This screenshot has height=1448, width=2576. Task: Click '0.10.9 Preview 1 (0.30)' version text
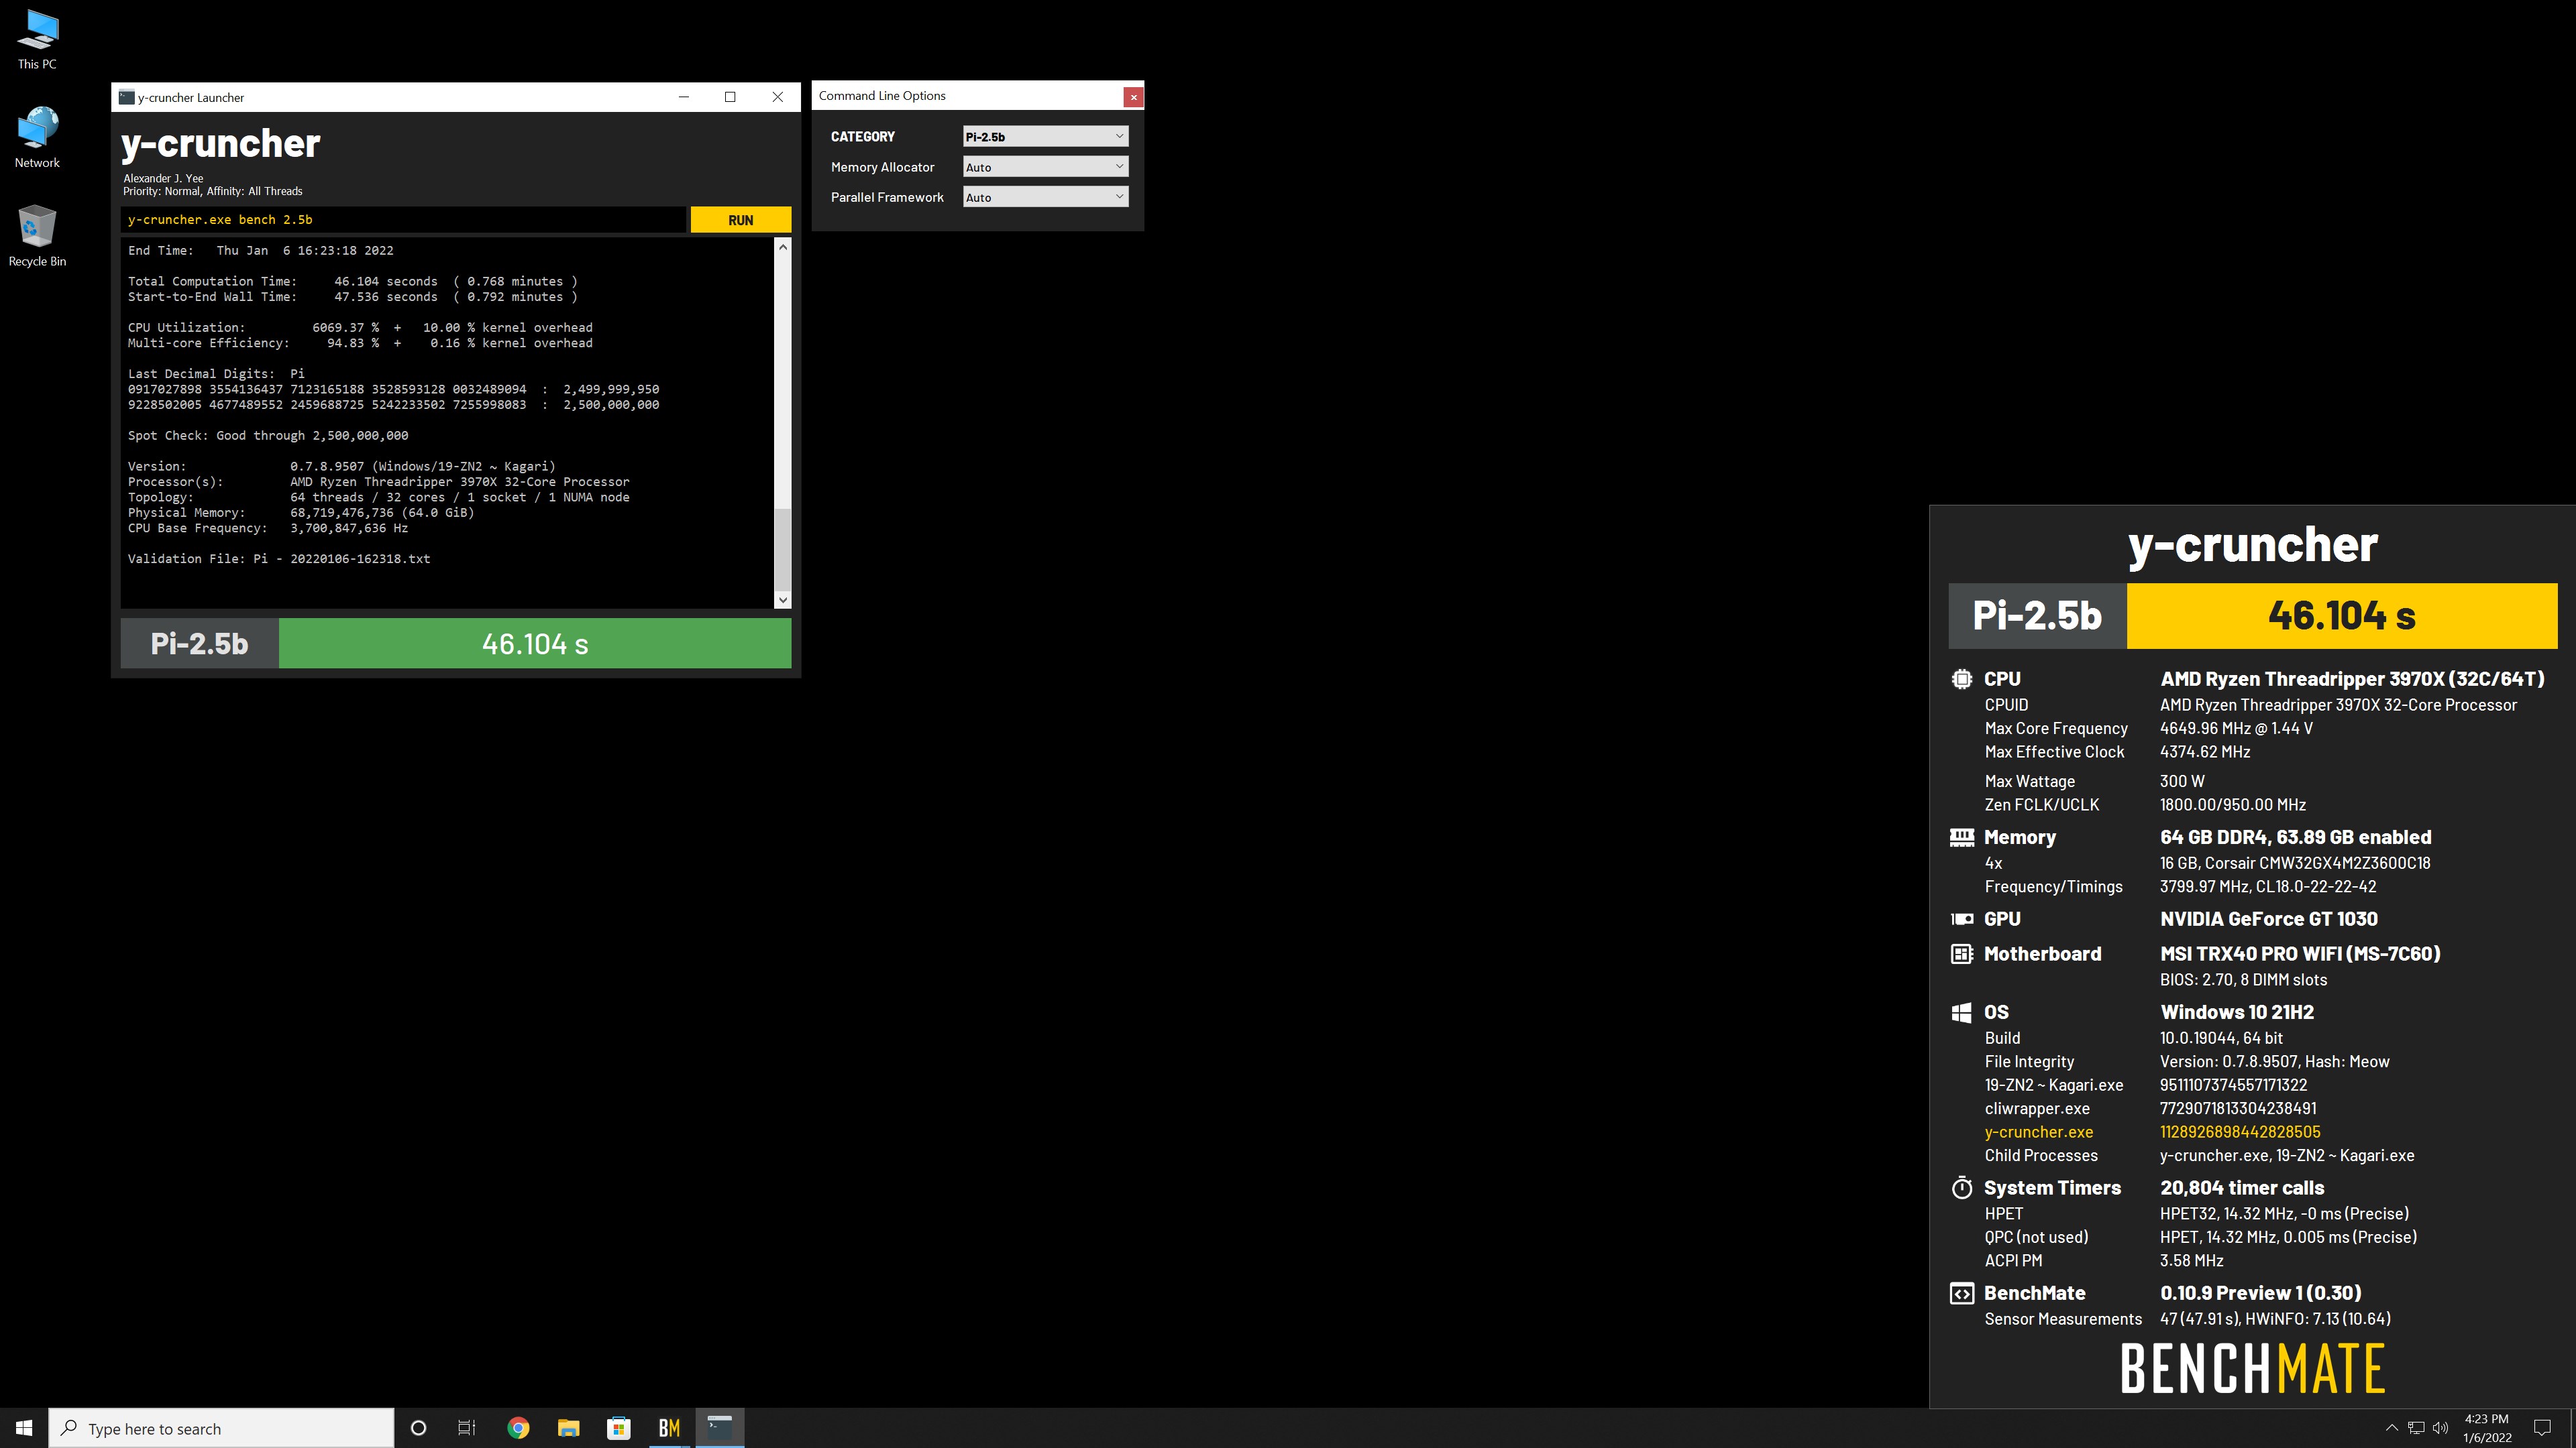click(x=2260, y=1293)
